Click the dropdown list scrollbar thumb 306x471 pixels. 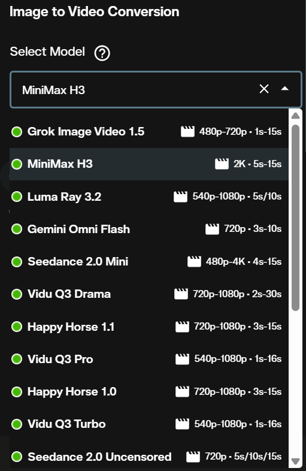pyautogui.click(x=295, y=218)
